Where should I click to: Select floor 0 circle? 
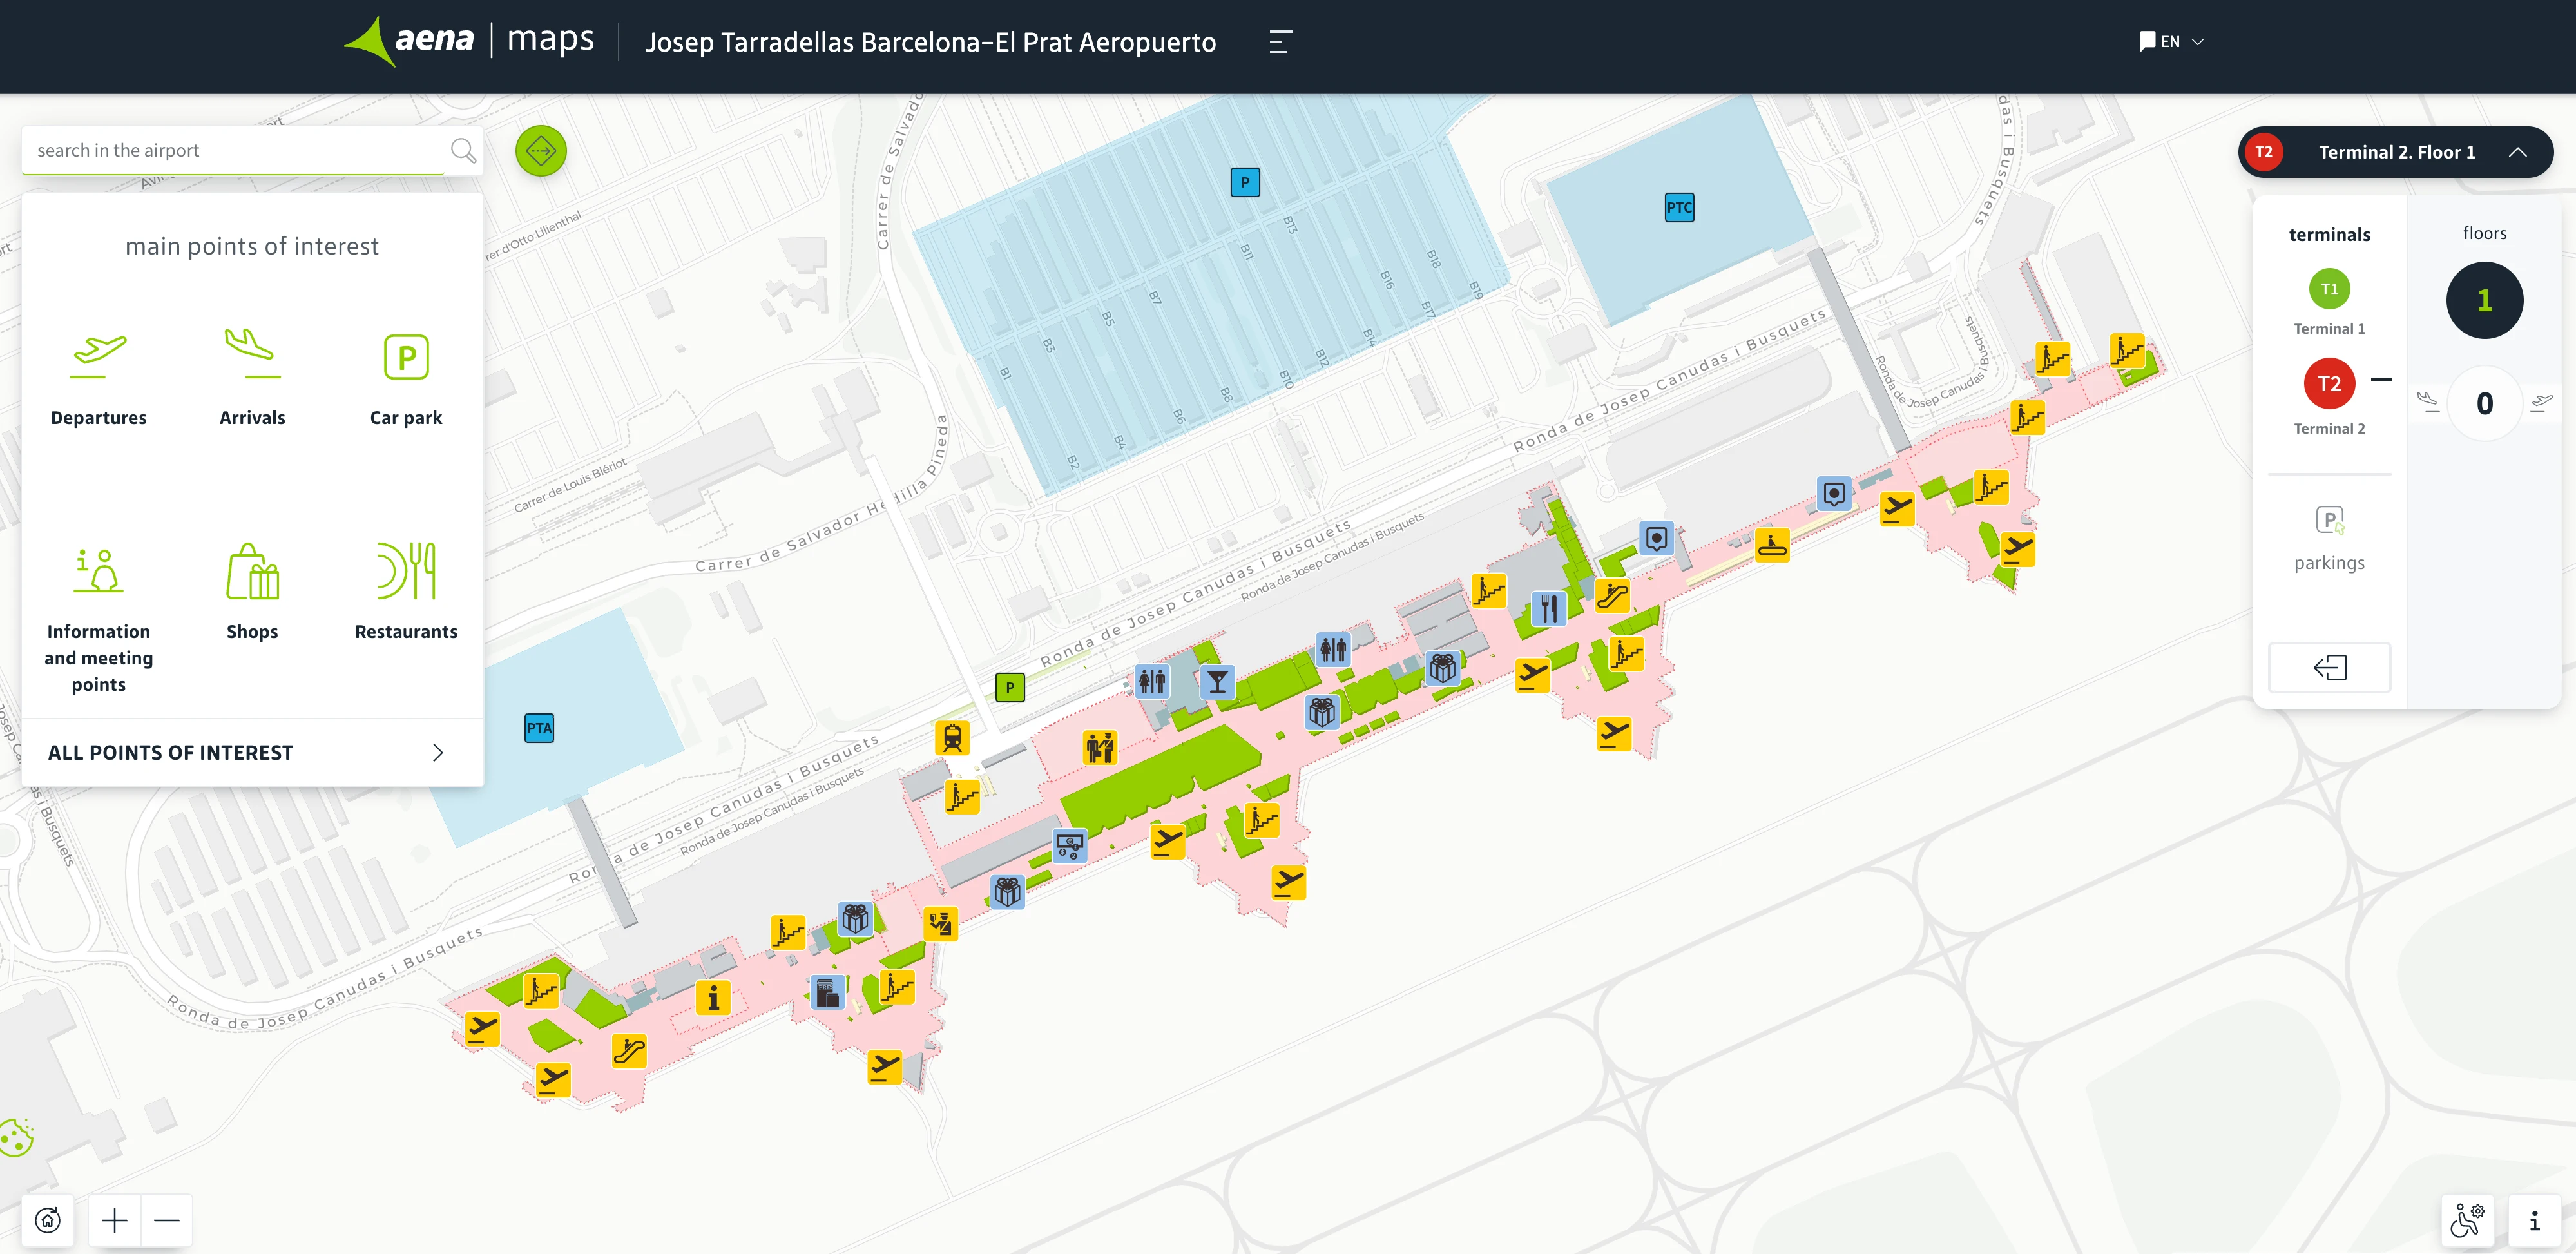[2484, 403]
